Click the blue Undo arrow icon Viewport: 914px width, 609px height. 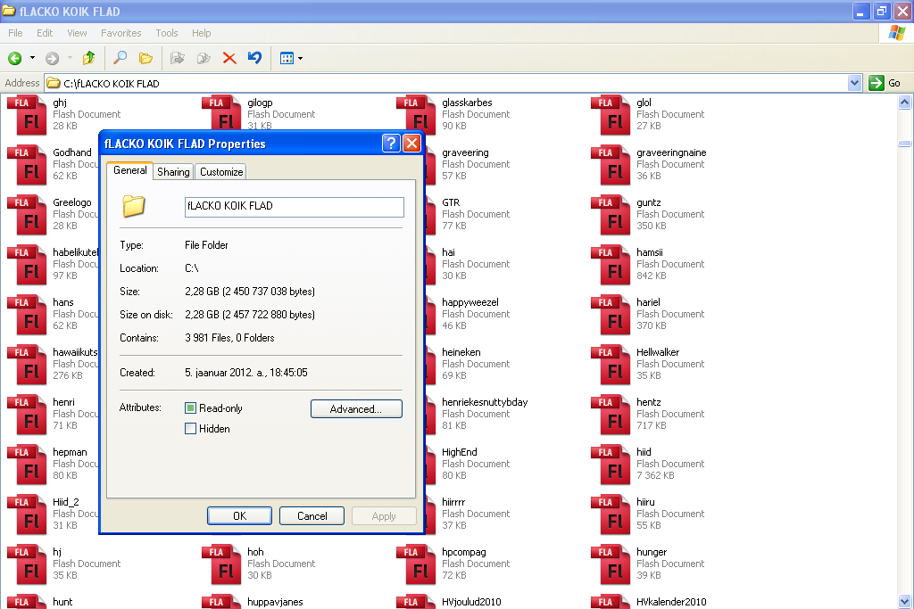tap(254, 58)
